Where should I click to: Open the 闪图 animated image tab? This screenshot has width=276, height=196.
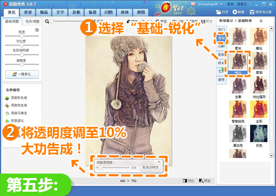(109, 12)
